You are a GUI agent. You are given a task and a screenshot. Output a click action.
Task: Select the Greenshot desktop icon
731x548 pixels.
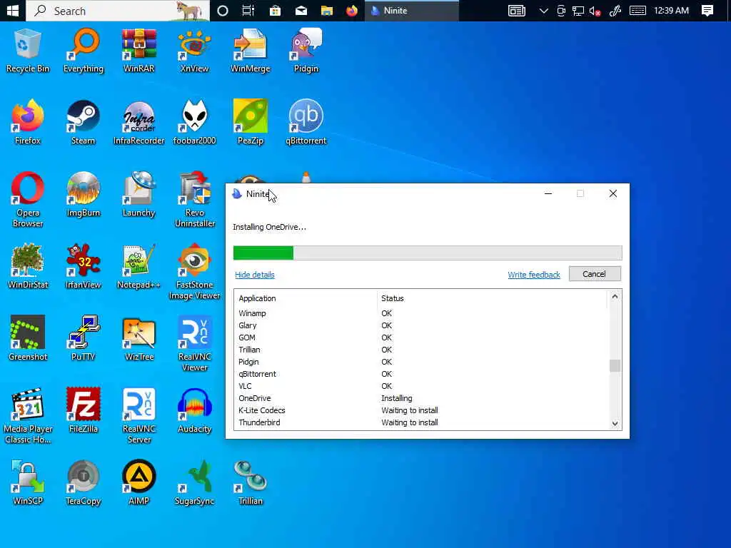pyautogui.click(x=28, y=338)
